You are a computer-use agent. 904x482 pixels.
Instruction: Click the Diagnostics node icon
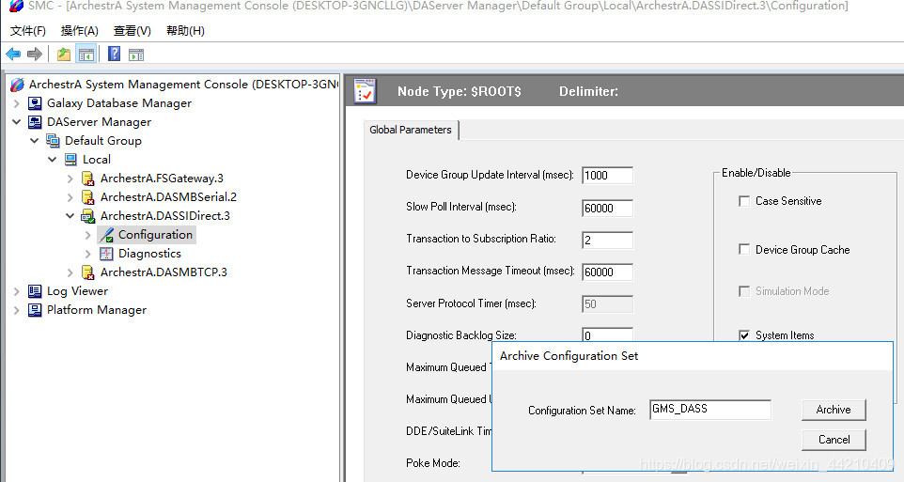[106, 254]
